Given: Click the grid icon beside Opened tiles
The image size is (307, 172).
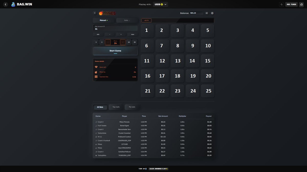Looking at the screenshot, I should click(x=96, y=77).
